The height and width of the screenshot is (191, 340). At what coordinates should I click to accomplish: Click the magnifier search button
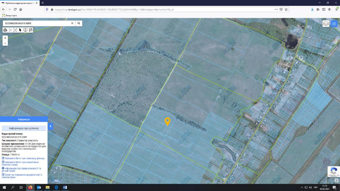click(x=79, y=23)
